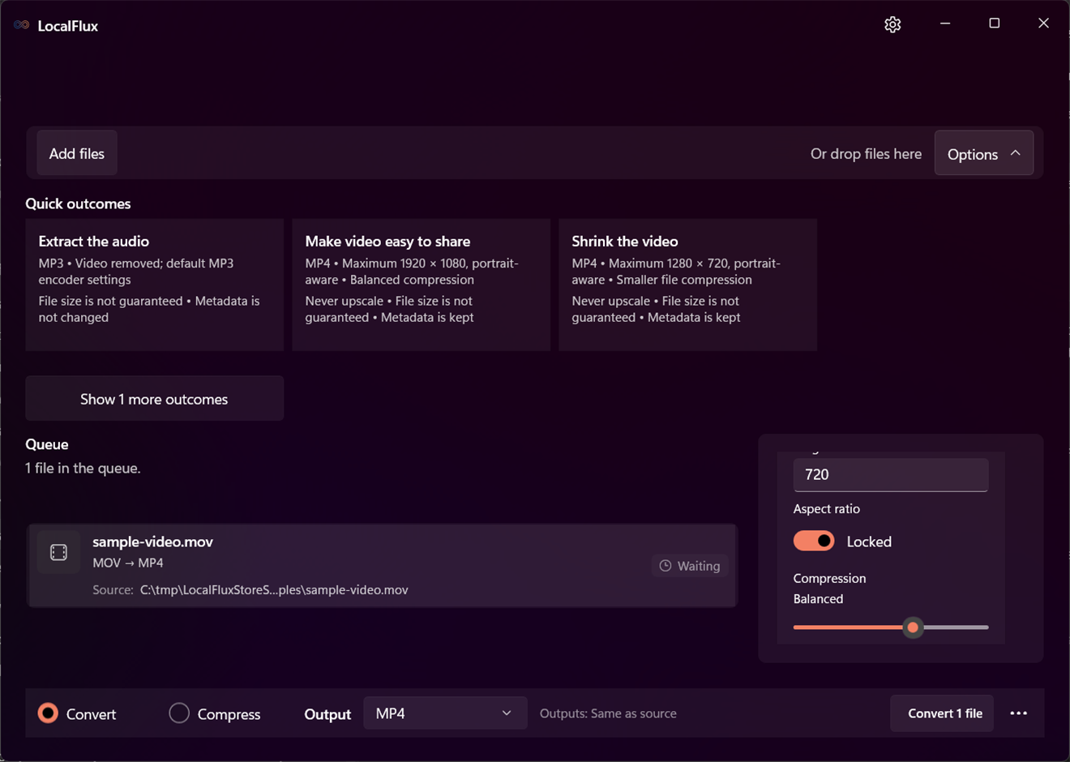
Task: Maximize the LocalFlux window
Action: 995,24
